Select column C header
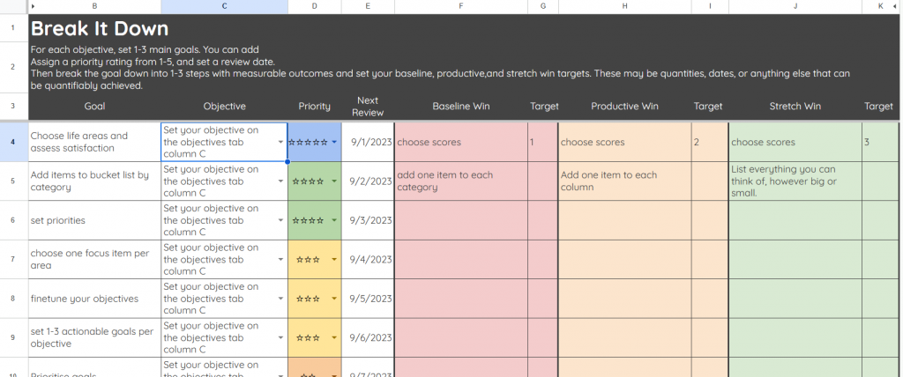This screenshot has height=377, width=903. click(x=224, y=6)
